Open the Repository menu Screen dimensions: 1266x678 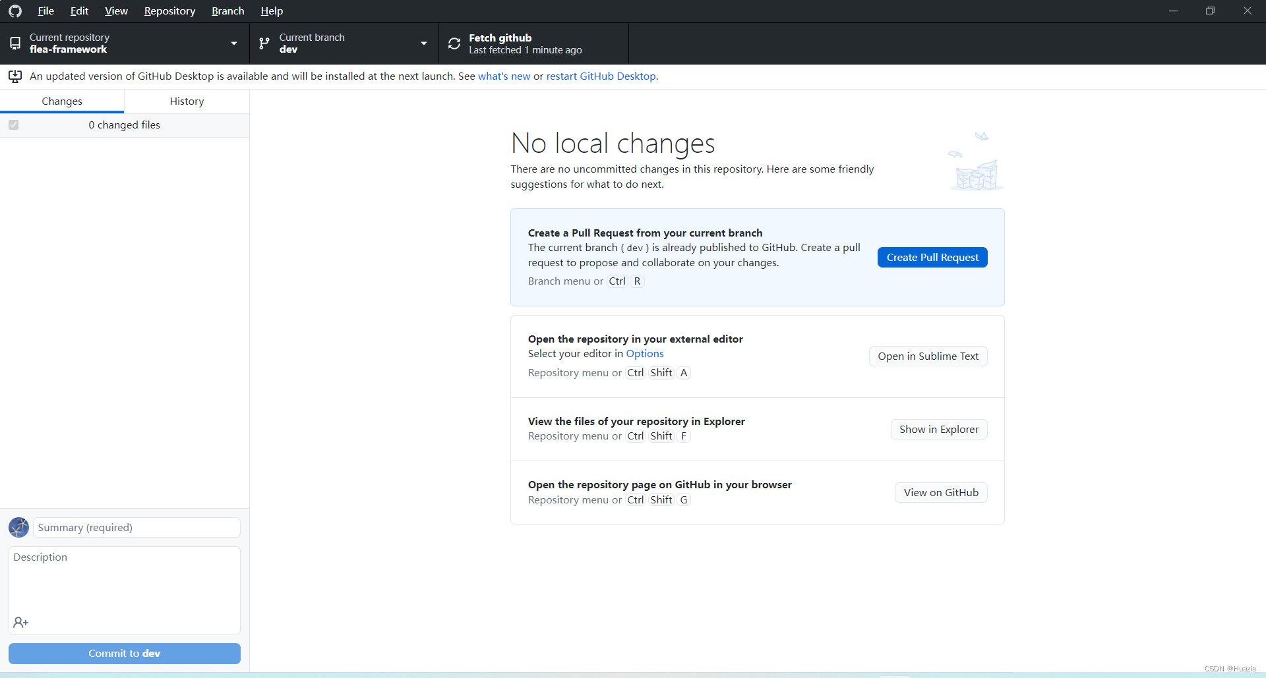tap(169, 11)
